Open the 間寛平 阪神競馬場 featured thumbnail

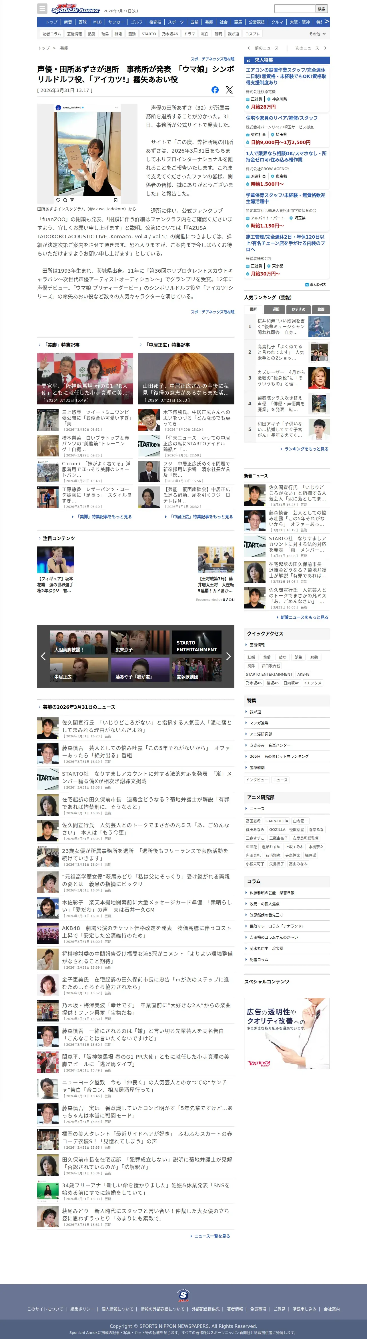tap(85, 378)
